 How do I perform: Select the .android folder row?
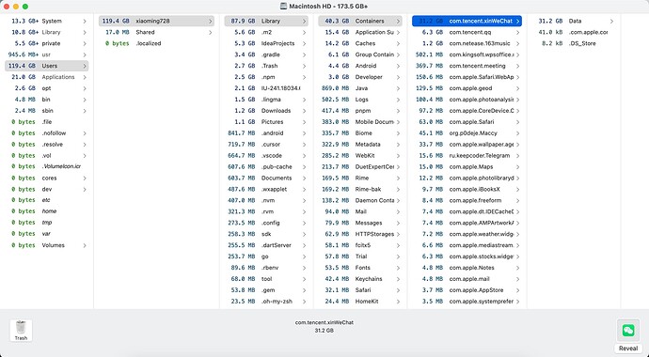coord(266,133)
